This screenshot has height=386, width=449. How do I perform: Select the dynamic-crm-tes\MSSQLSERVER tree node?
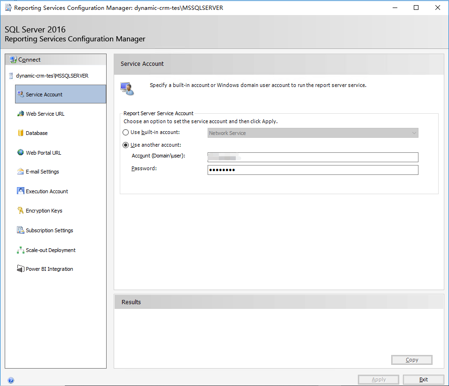(x=52, y=76)
